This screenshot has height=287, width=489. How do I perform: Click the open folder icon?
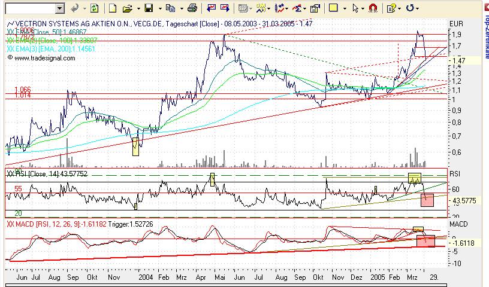click(127, 8)
